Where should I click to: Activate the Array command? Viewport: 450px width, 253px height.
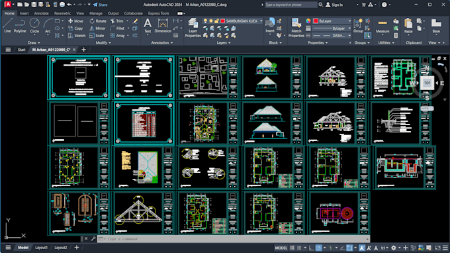(117, 36)
